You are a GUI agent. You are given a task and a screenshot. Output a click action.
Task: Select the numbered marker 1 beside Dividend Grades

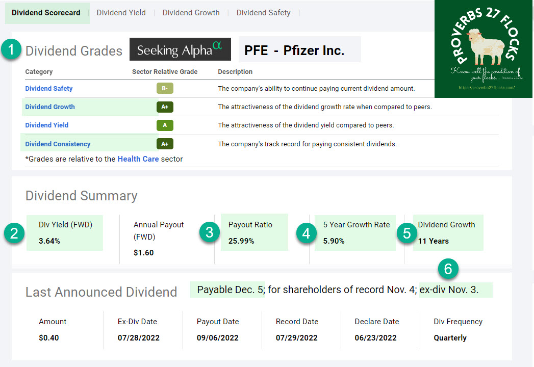(10, 49)
